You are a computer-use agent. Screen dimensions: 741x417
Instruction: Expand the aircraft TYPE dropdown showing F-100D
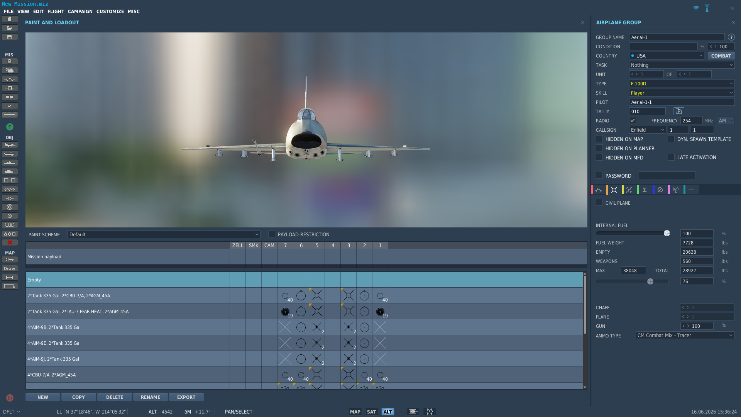pos(682,83)
